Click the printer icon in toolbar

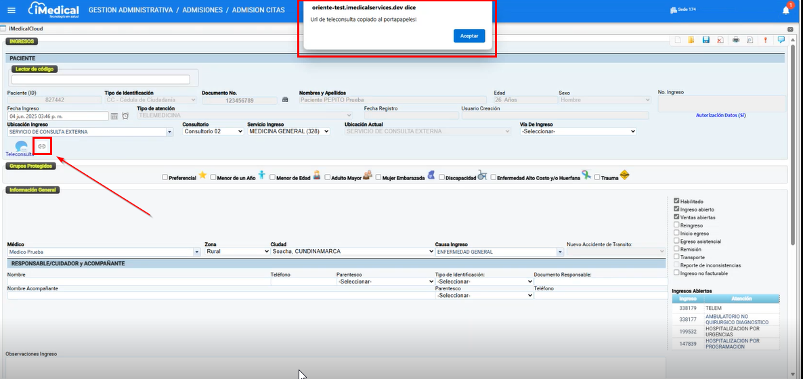(735, 40)
